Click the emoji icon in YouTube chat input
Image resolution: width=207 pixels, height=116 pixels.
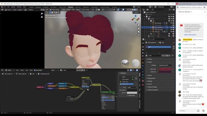(198, 111)
